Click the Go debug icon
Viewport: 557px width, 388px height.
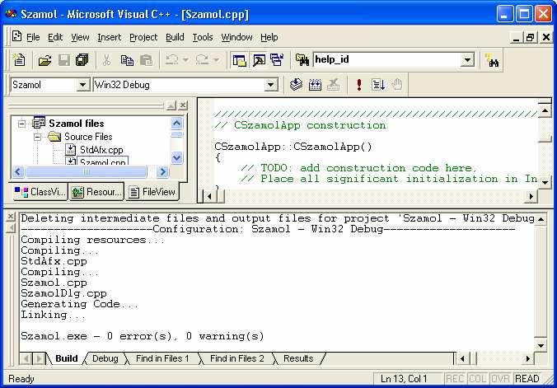378,85
